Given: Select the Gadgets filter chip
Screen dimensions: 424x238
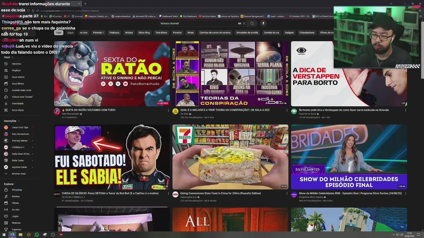Looking at the screenshot, I should (289, 33).
